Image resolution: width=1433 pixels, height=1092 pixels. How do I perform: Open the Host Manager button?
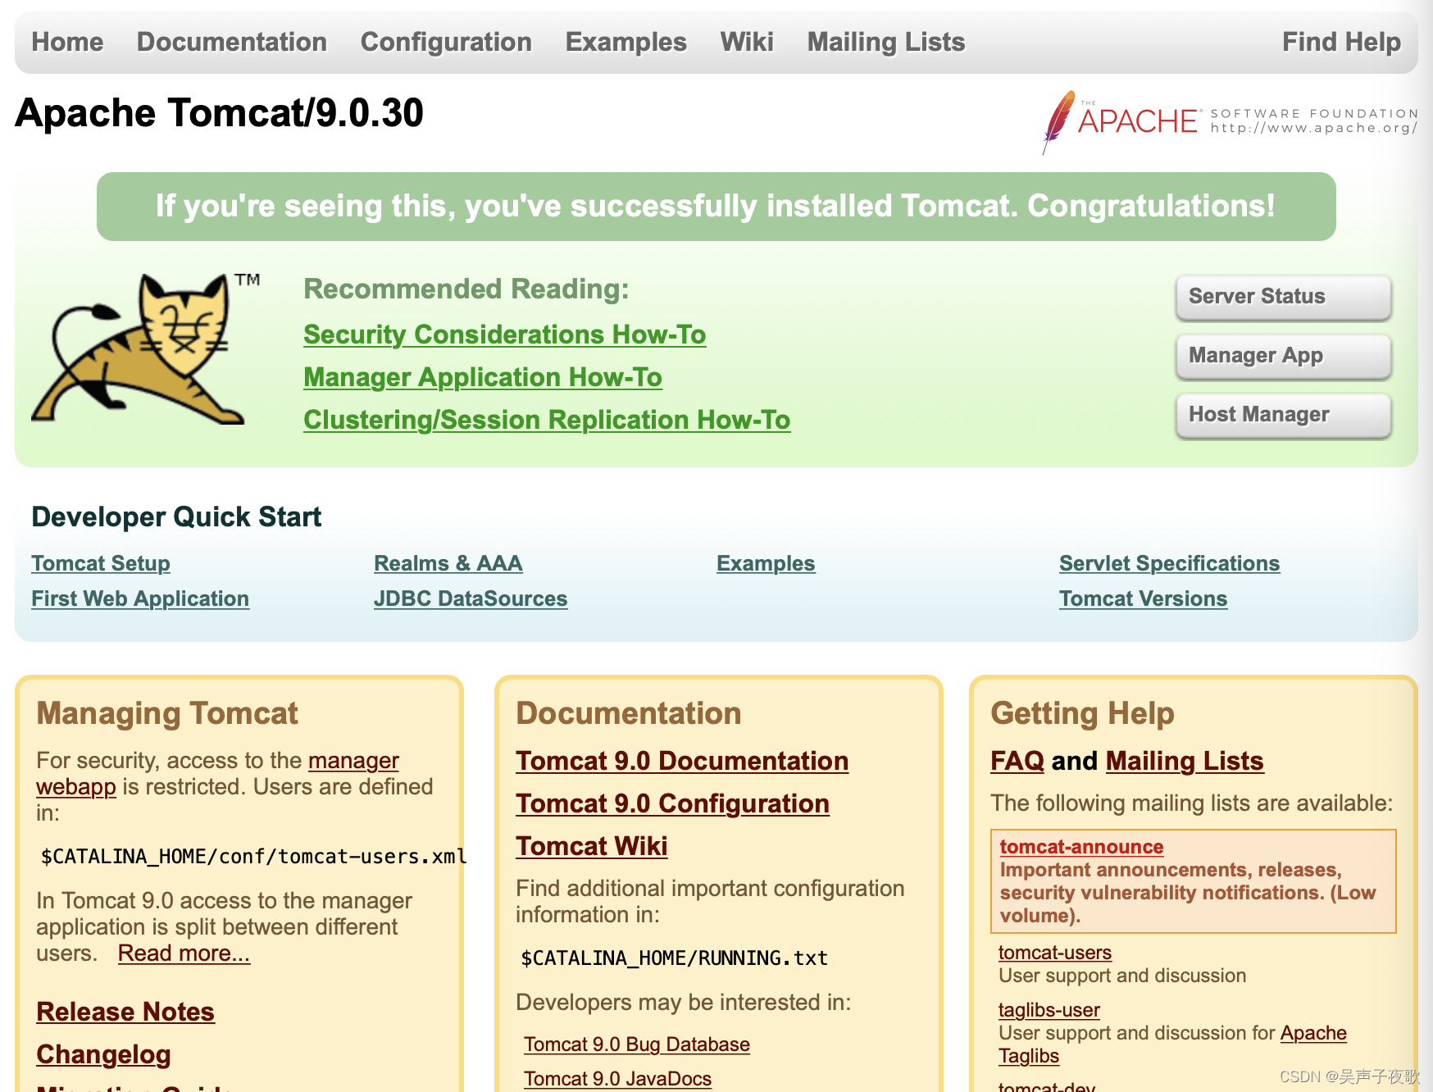pos(1283,415)
